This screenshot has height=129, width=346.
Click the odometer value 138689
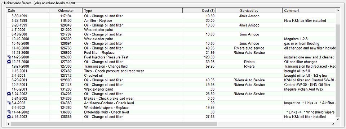(66, 117)
